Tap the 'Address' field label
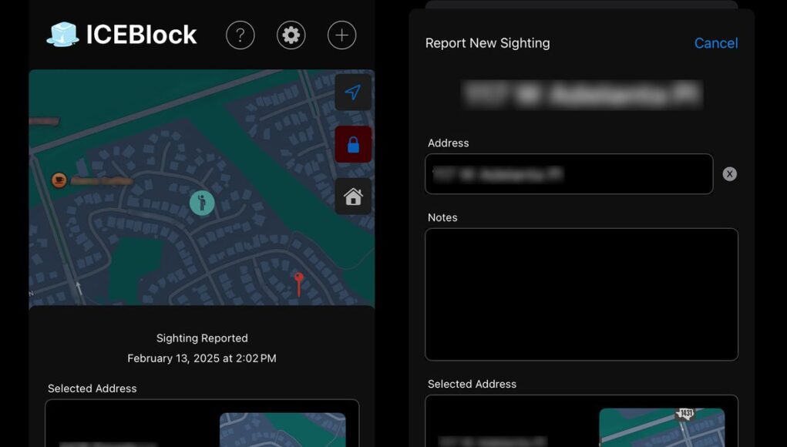 [x=448, y=143]
